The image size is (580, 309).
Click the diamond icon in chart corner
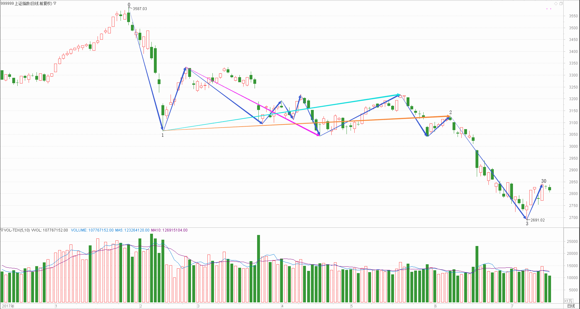point(556,4)
